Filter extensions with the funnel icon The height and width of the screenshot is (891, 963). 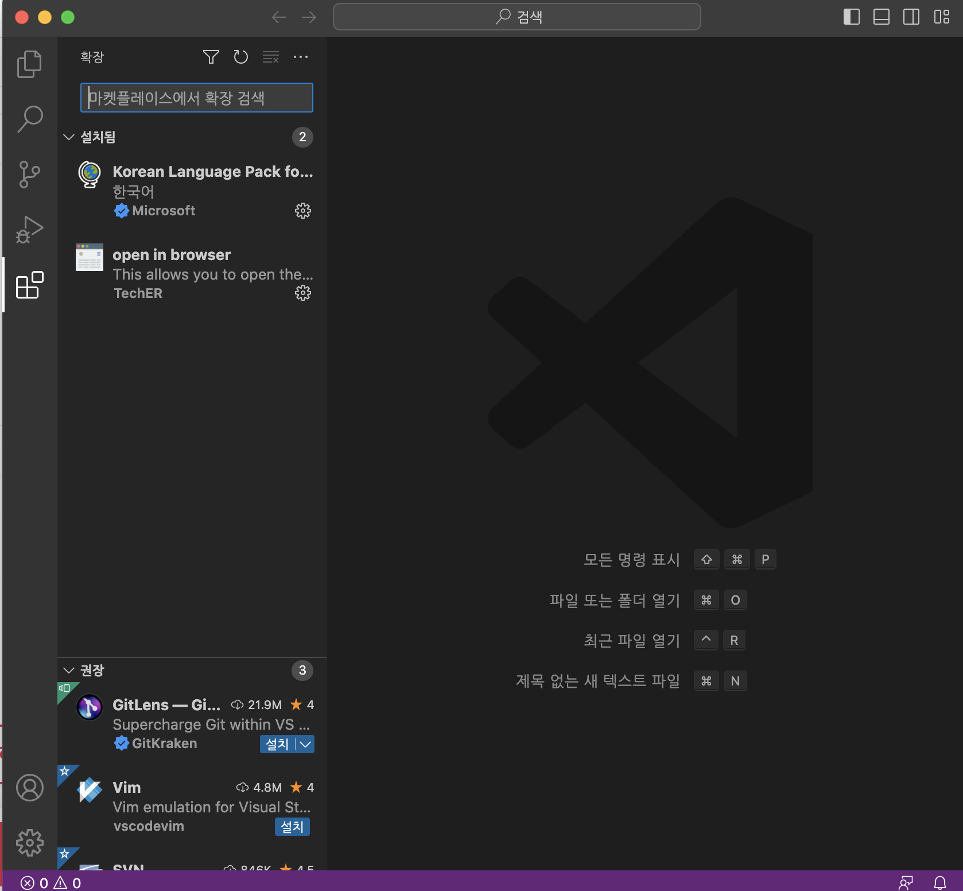tap(211, 57)
